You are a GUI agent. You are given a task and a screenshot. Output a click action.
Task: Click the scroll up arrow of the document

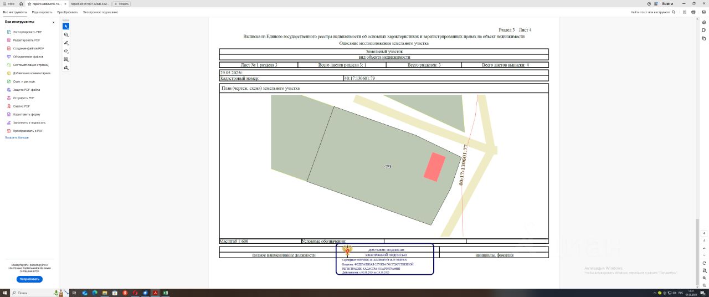(697, 19)
